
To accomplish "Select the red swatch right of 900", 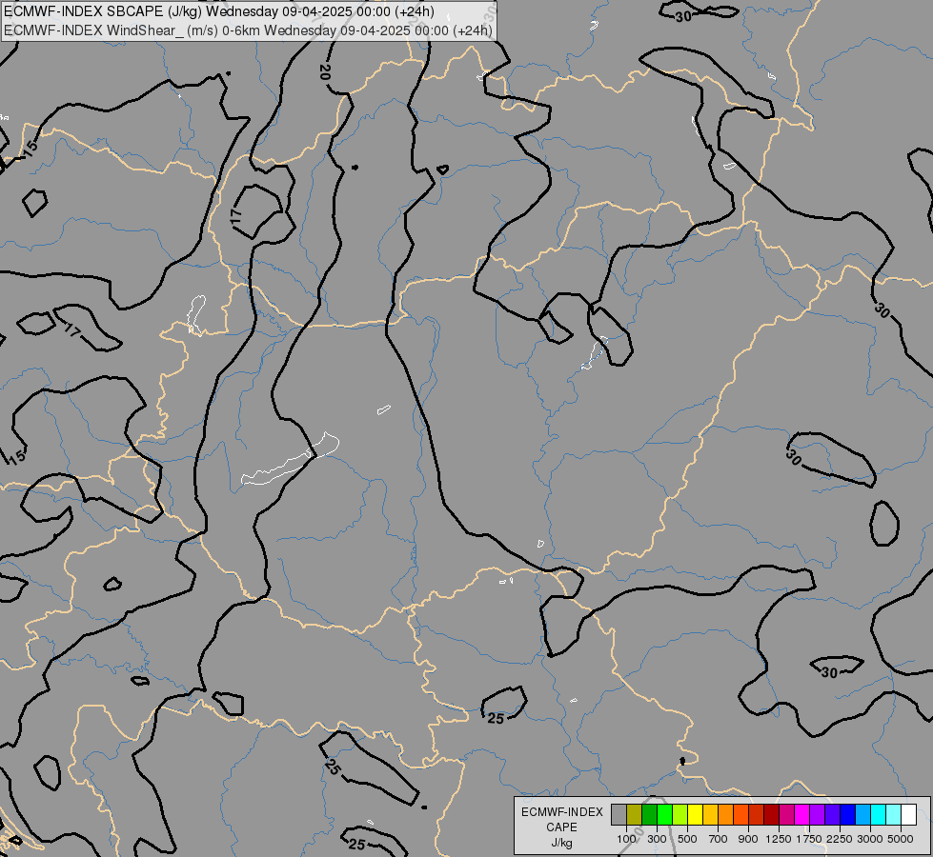I will [x=757, y=814].
